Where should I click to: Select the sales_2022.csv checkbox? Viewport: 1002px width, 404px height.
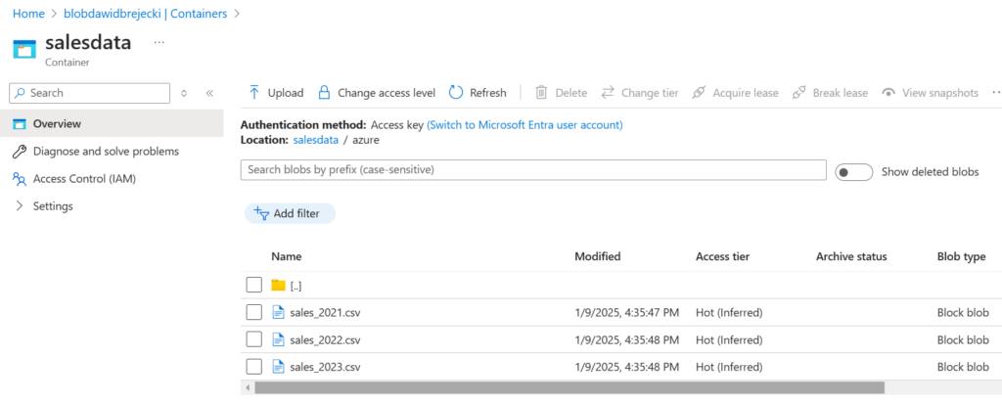[253, 339]
